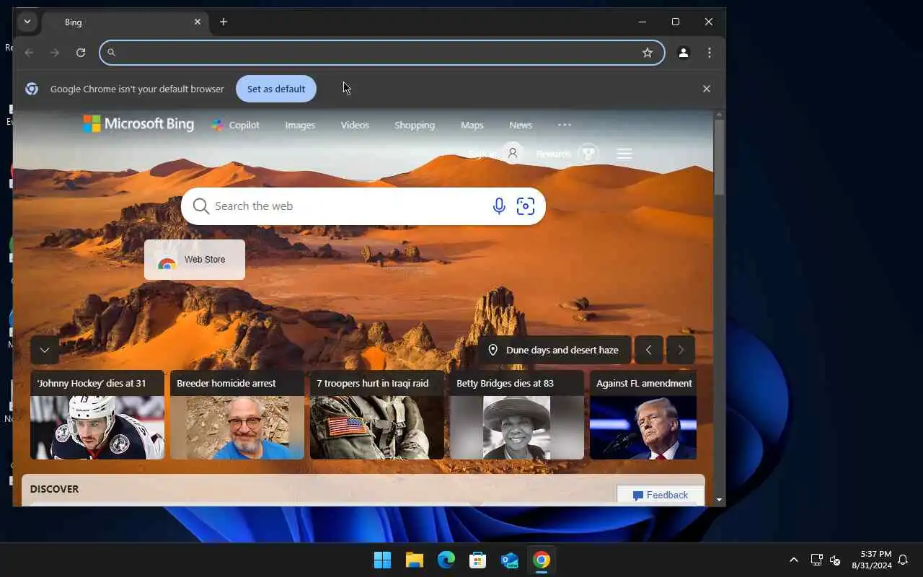Open visual search camera icon
Viewport: 923px width, 577px height.
click(x=526, y=206)
